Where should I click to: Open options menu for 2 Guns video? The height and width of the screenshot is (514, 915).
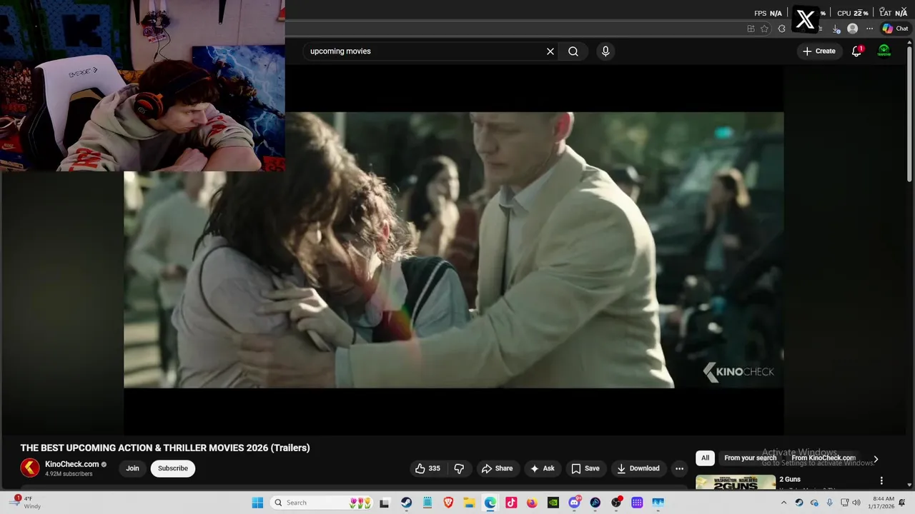tap(881, 480)
